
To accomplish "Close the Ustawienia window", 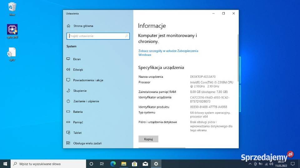I will point(234,13).
